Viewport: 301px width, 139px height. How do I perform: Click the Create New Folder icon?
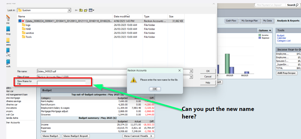[86, 10]
